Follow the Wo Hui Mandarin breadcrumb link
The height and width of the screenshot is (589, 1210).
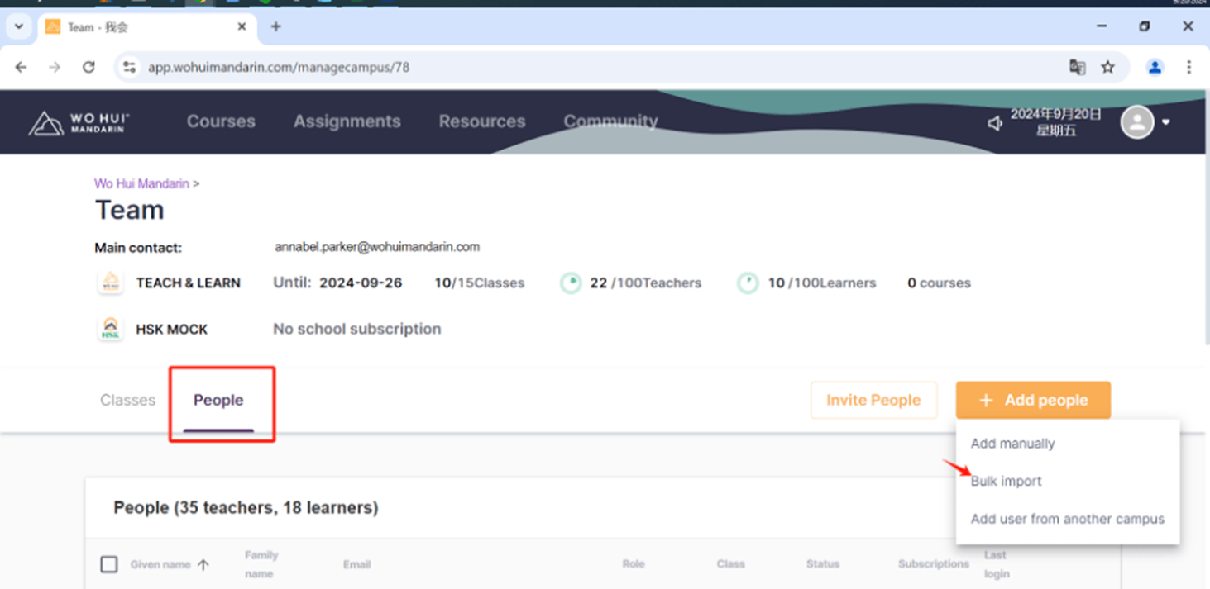[141, 183]
